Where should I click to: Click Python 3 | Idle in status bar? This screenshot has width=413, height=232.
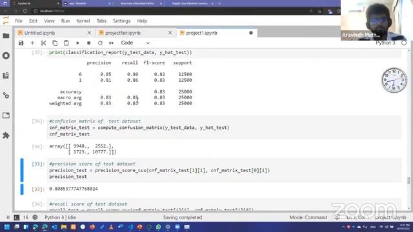point(60,218)
